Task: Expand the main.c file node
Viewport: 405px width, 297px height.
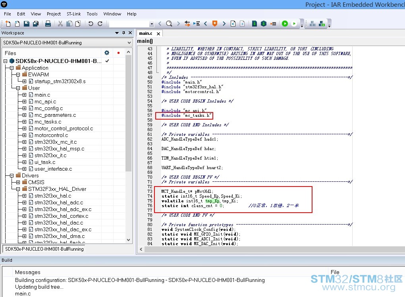Action: pos(24,95)
